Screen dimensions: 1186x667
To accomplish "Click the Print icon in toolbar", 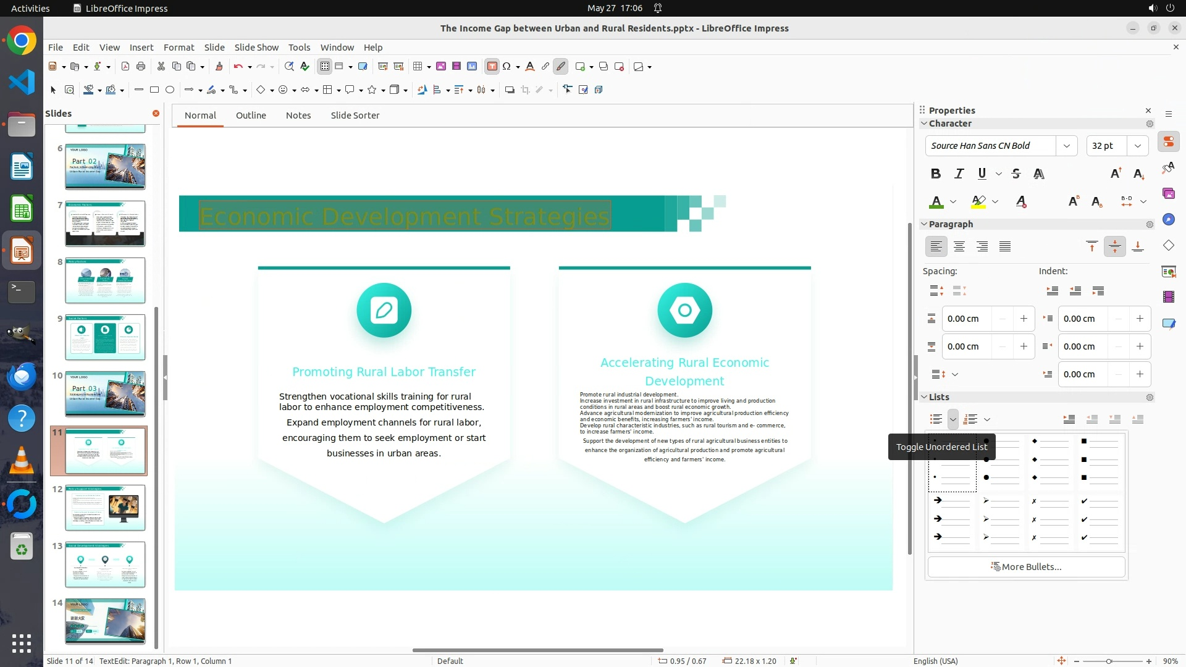I will (x=141, y=67).
